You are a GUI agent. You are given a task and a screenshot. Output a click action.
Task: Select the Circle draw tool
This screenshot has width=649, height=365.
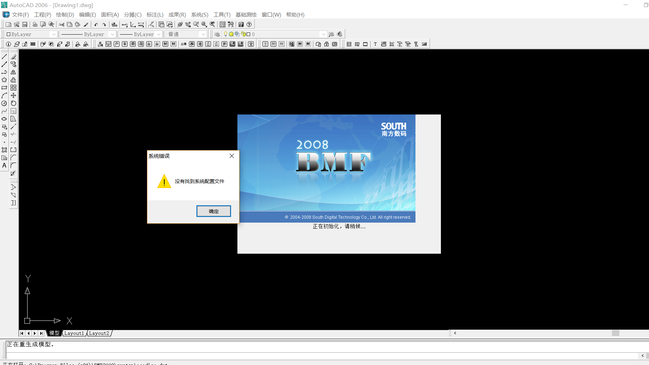tap(4, 103)
